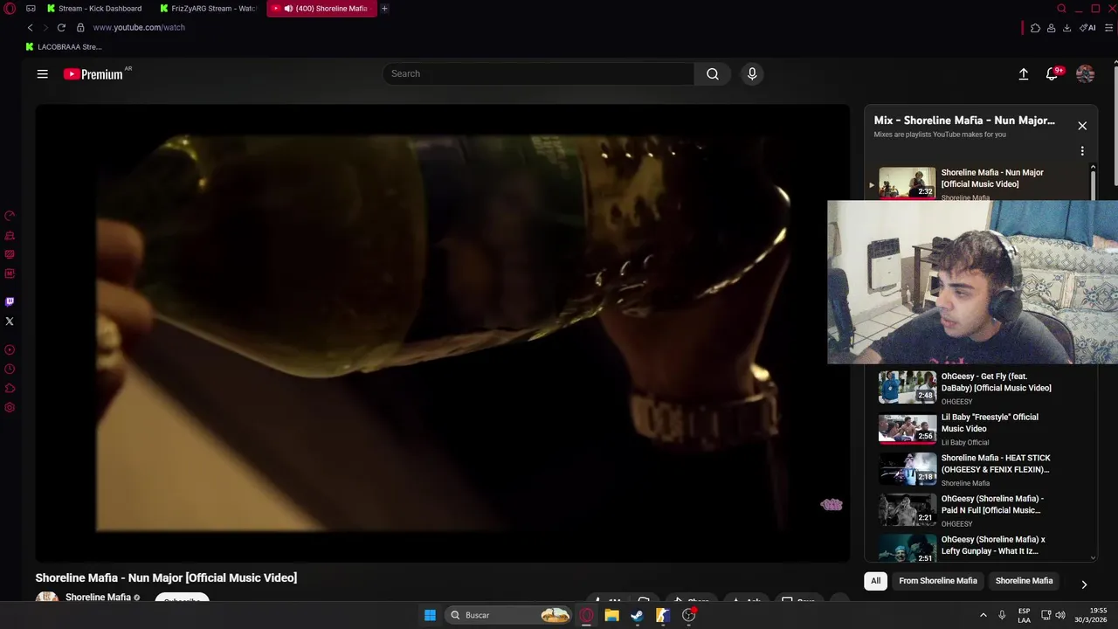Open the YouTube hamburger guide menu

[x=42, y=74]
